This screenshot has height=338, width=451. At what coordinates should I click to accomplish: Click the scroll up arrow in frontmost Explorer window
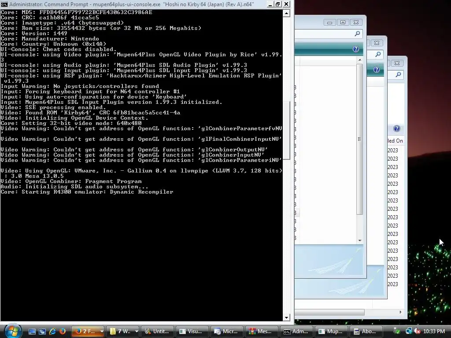coord(359,59)
